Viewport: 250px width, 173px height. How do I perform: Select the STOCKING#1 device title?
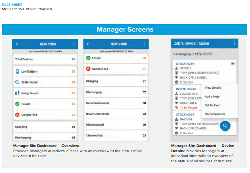(x=185, y=64)
